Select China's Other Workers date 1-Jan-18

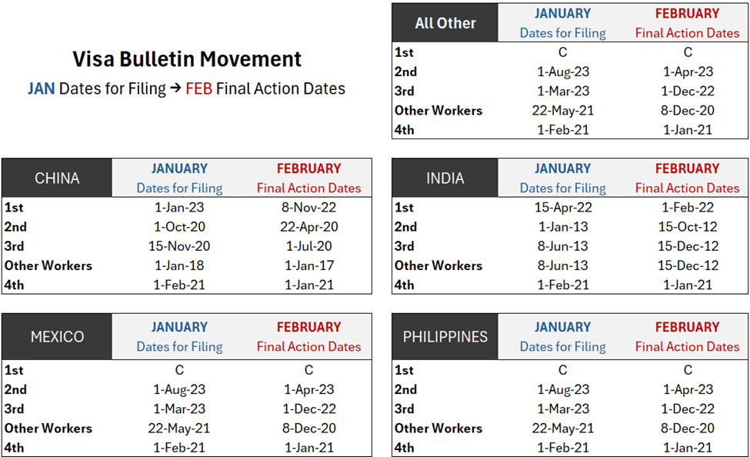click(x=179, y=265)
